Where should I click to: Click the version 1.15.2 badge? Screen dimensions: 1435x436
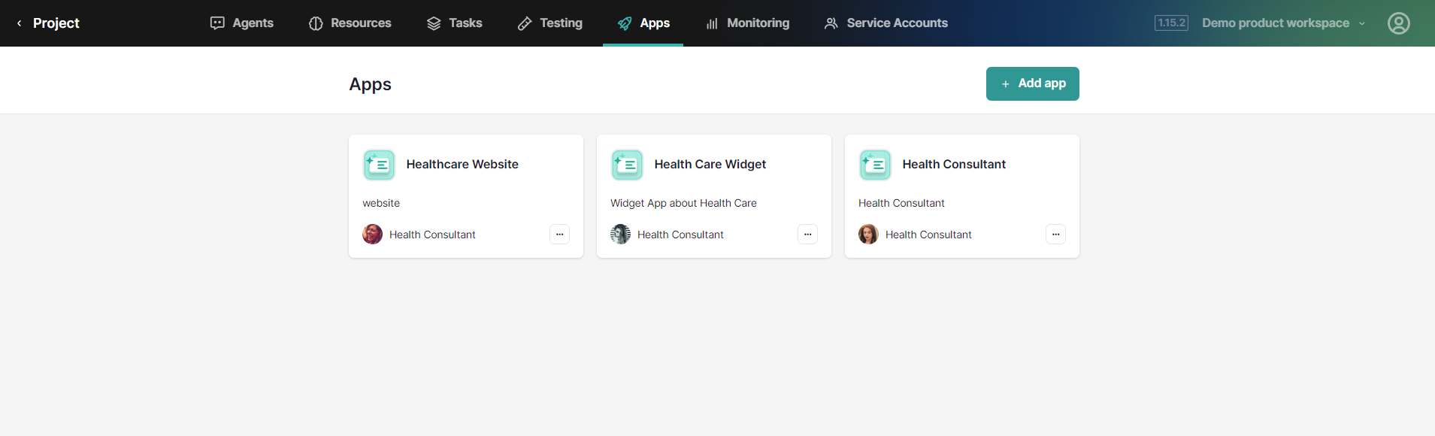click(1171, 23)
